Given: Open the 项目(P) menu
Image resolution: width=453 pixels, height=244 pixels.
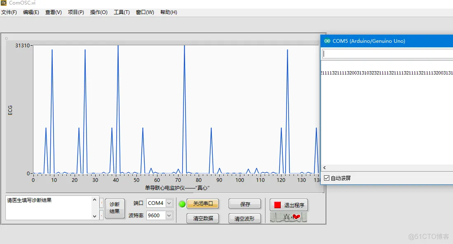Looking at the screenshot, I should pos(76,12).
